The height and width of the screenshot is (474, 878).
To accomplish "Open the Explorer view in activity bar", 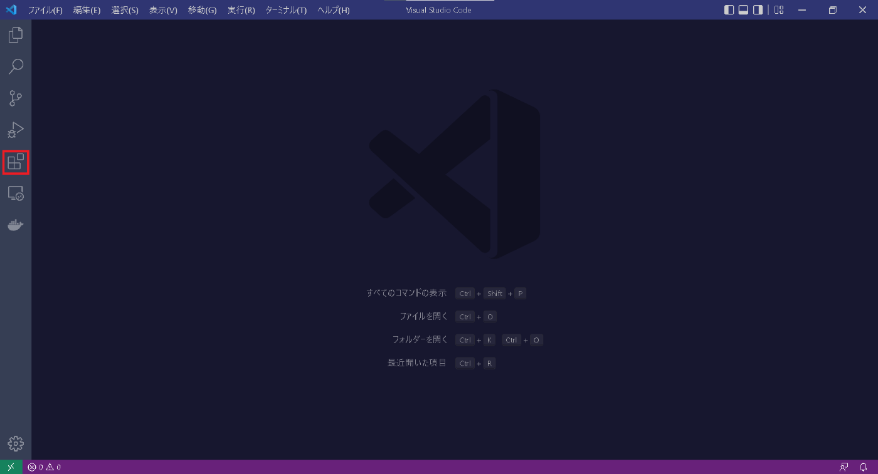I will [x=16, y=34].
